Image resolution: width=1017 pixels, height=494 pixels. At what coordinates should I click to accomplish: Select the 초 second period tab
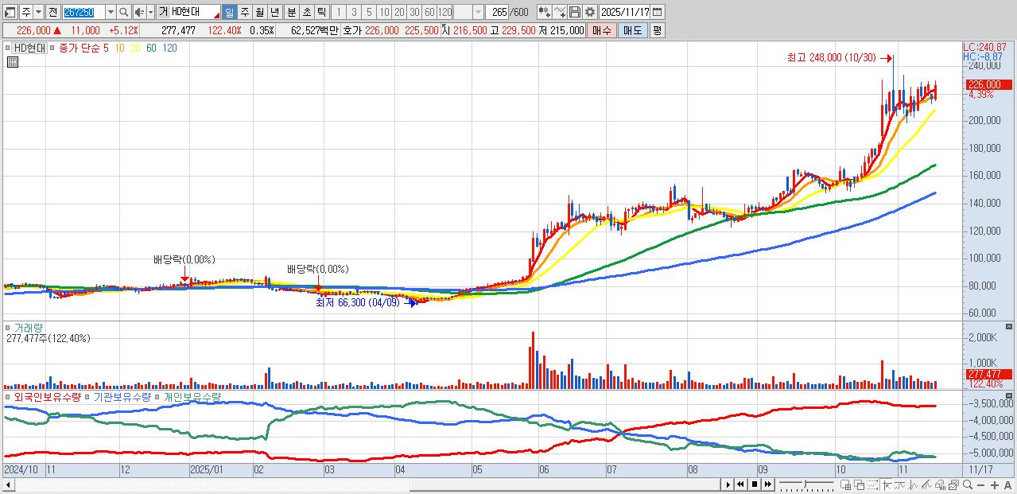[306, 12]
